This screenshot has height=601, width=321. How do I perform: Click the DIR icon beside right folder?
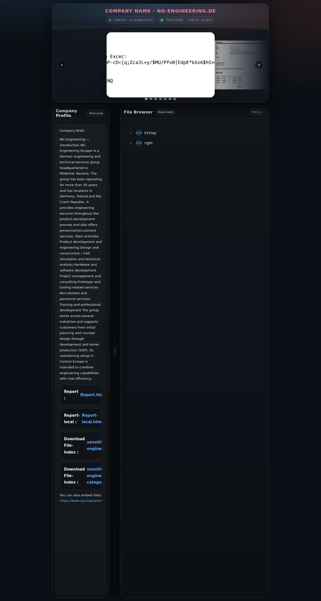tap(139, 143)
